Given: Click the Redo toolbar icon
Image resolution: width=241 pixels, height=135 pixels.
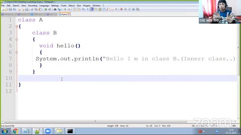Looking at the screenshot, I should coord(50,9).
